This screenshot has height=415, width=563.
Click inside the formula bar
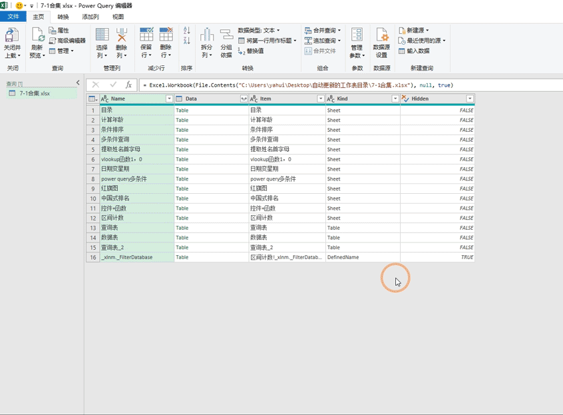pos(351,85)
